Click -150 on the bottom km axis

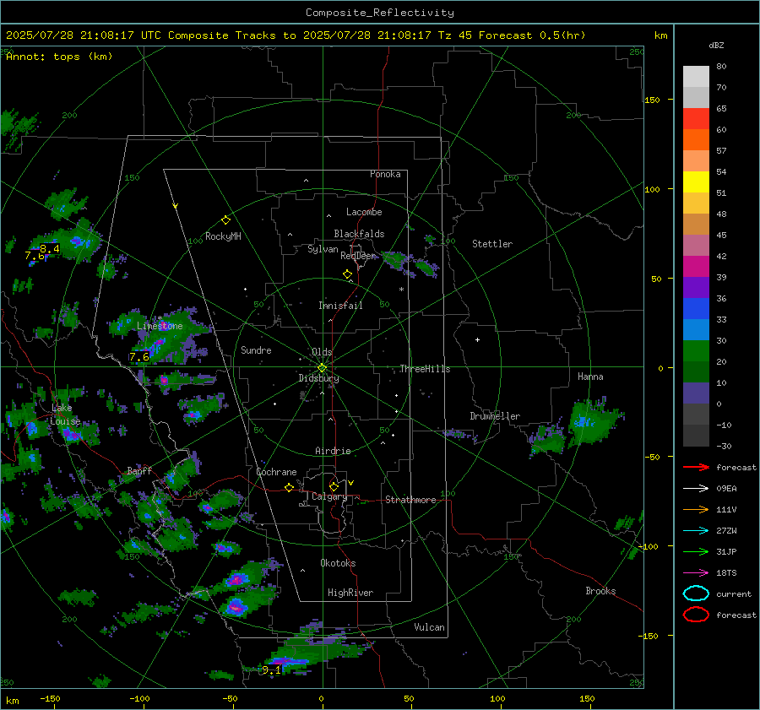50,698
